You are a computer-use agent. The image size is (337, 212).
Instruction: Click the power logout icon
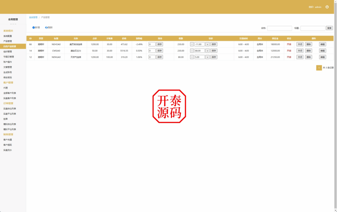point(327,7)
